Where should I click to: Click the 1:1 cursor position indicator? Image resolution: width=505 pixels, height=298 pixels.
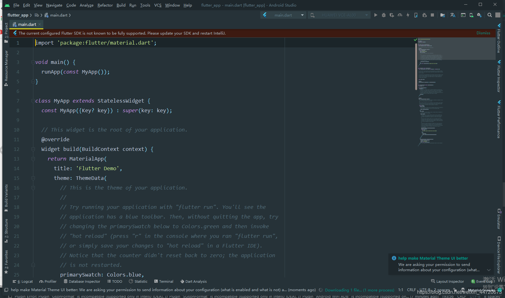click(401, 290)
